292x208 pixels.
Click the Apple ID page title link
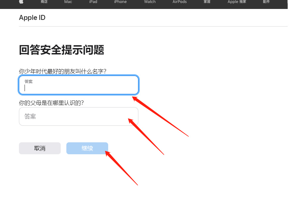pyautogui.click(x=32, y=18)
